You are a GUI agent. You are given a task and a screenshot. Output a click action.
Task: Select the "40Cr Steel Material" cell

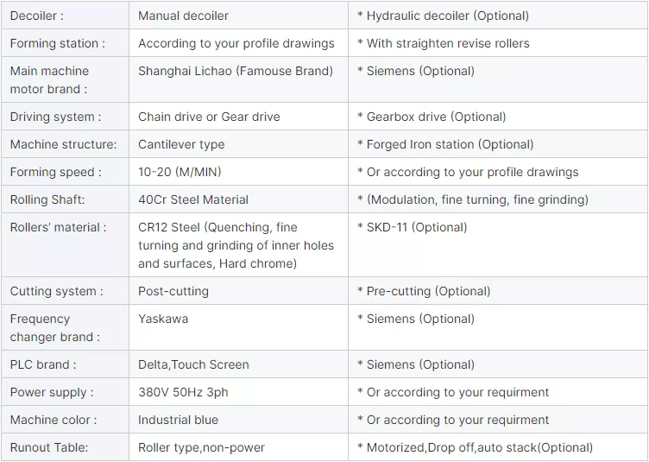pyautogui.click(x=193, y=199)
